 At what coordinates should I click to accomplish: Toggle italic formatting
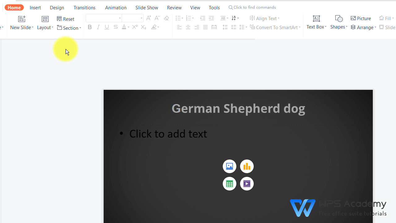click(98, 27)
